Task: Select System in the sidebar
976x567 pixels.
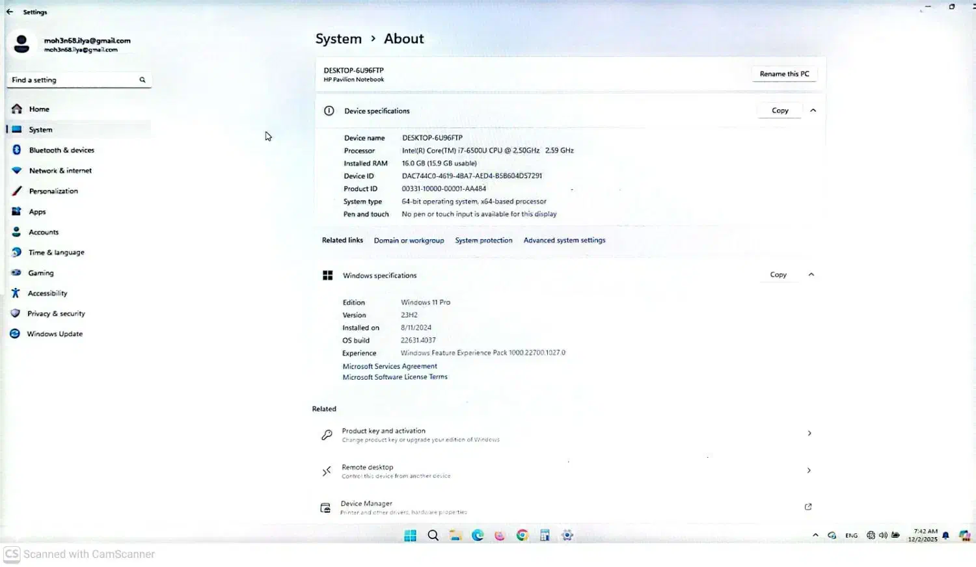Action: point(78,129)
